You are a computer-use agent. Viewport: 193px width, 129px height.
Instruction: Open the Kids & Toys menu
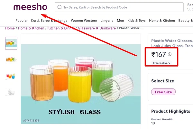(x=136, y=21)
